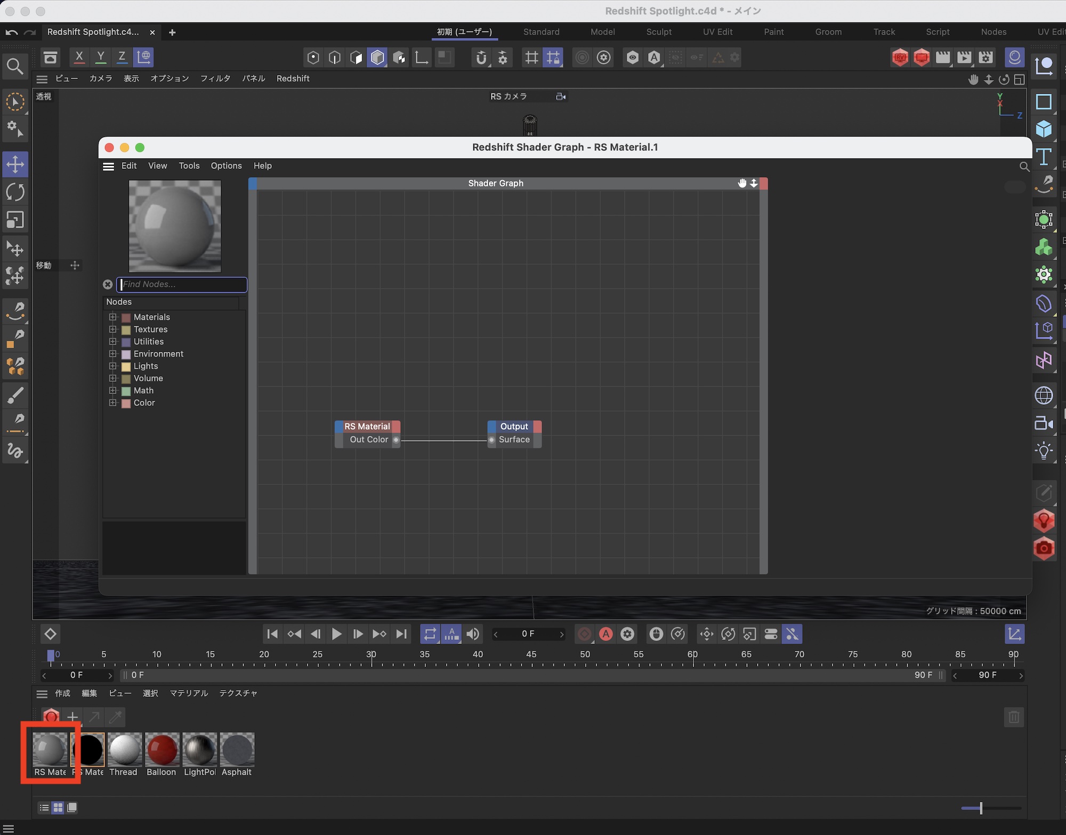Create new material with plus icon
1066x835 pixels.
click(x=72, y=717)
